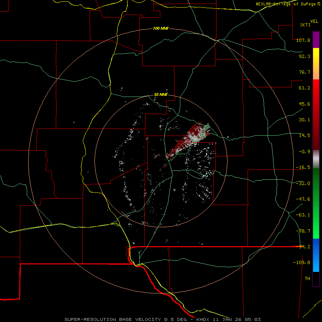Click the -63.1 legend value
Screen dimensions: 322x322
point(303,215)
